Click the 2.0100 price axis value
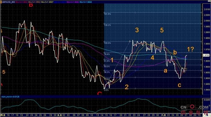 [x=207, y=9]
